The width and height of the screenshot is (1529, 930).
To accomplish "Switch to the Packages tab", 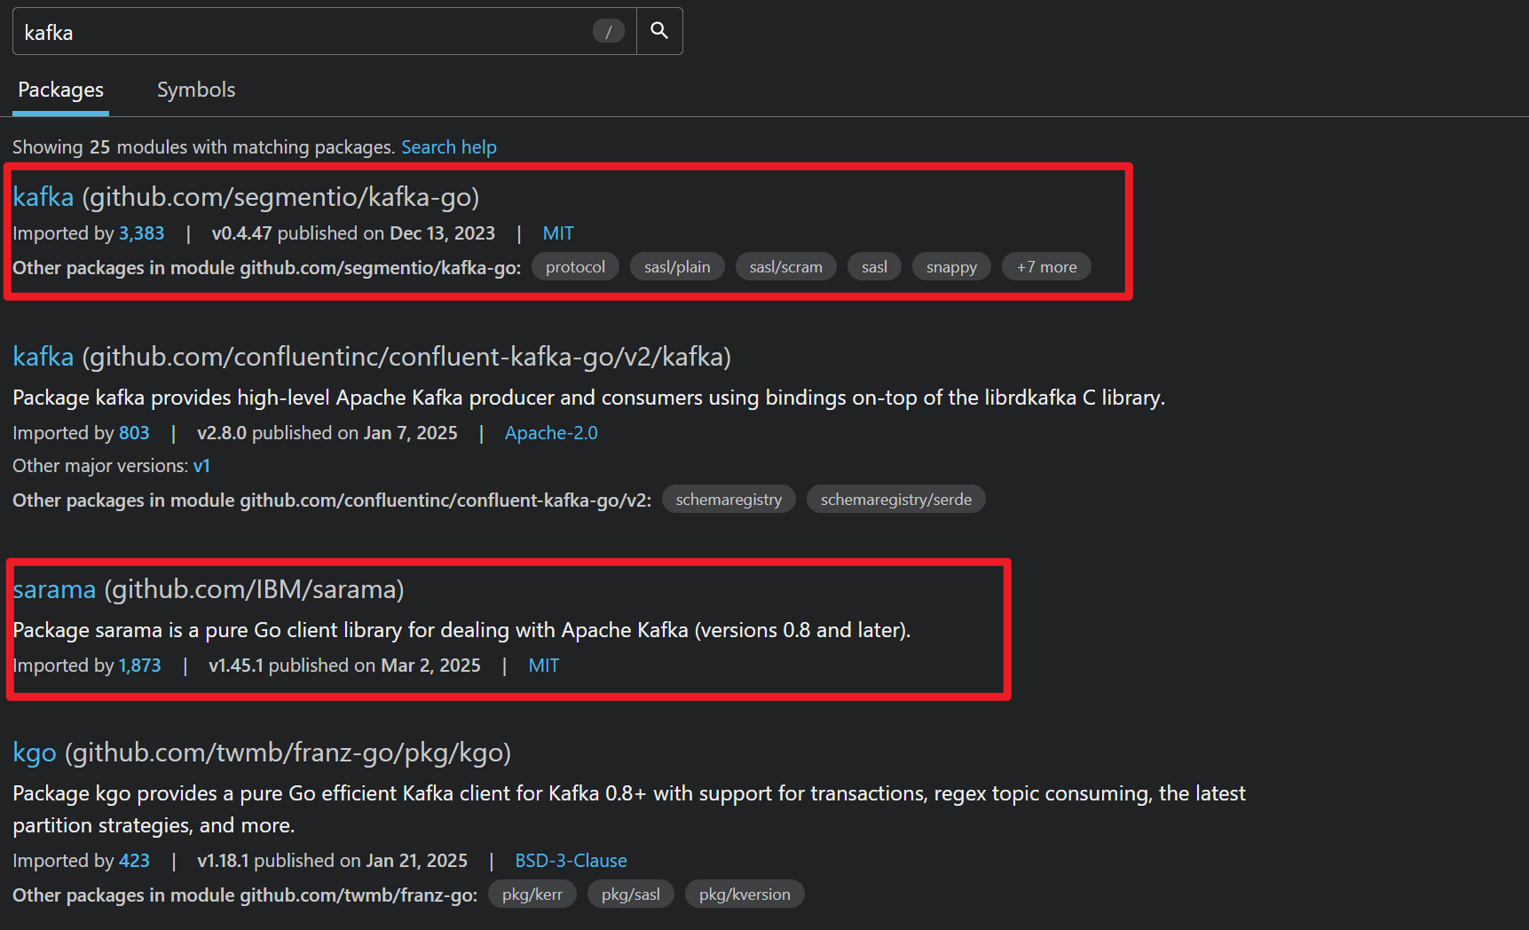I will click(x=60, y=90).
